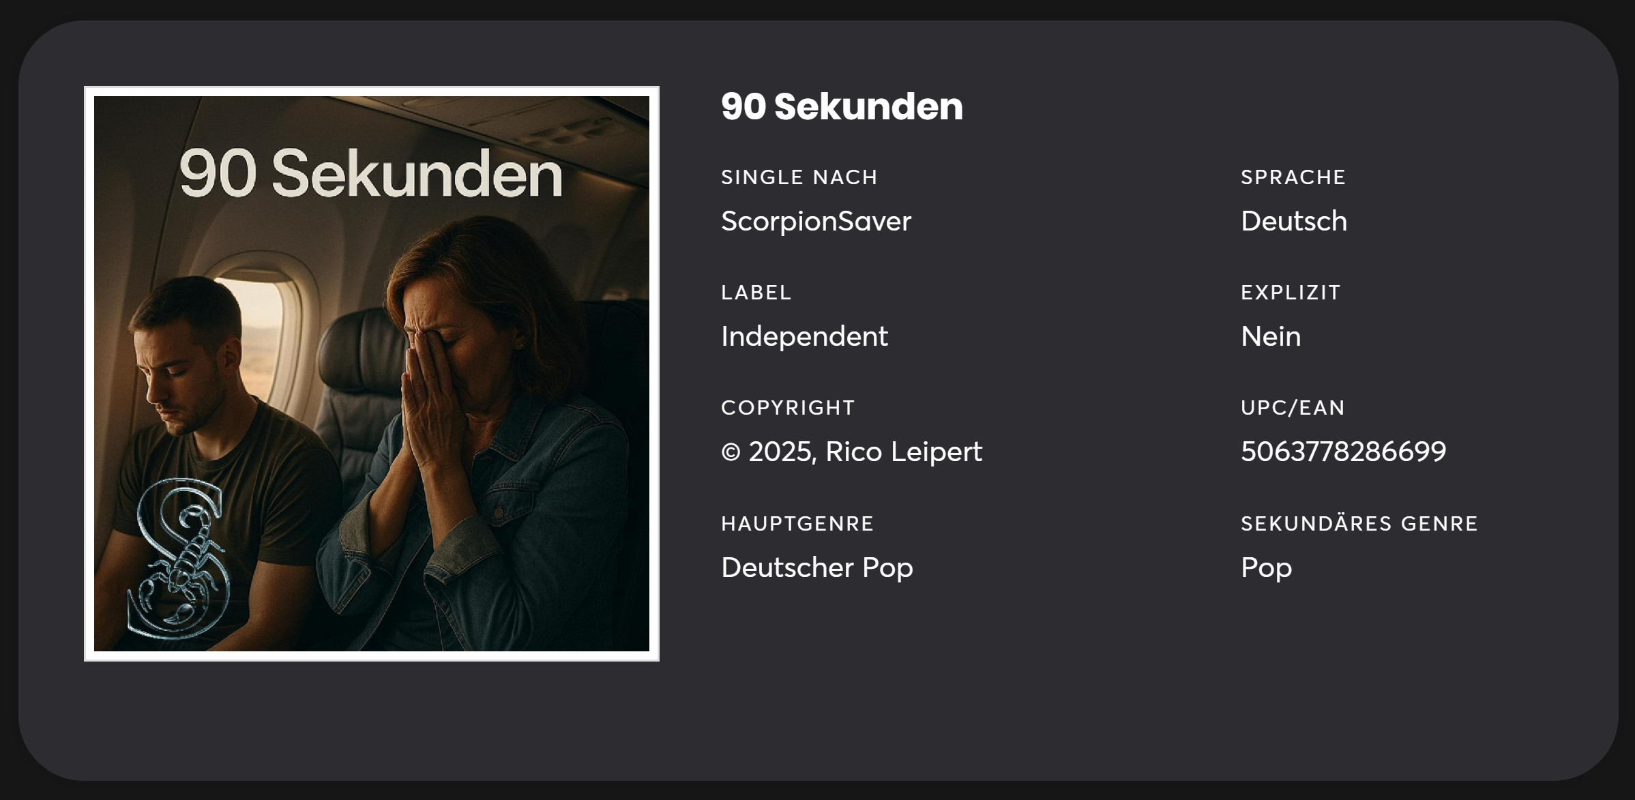
Task: Click the Deutsch language value
Action: pyautogui.click(x=1293, y=221)
